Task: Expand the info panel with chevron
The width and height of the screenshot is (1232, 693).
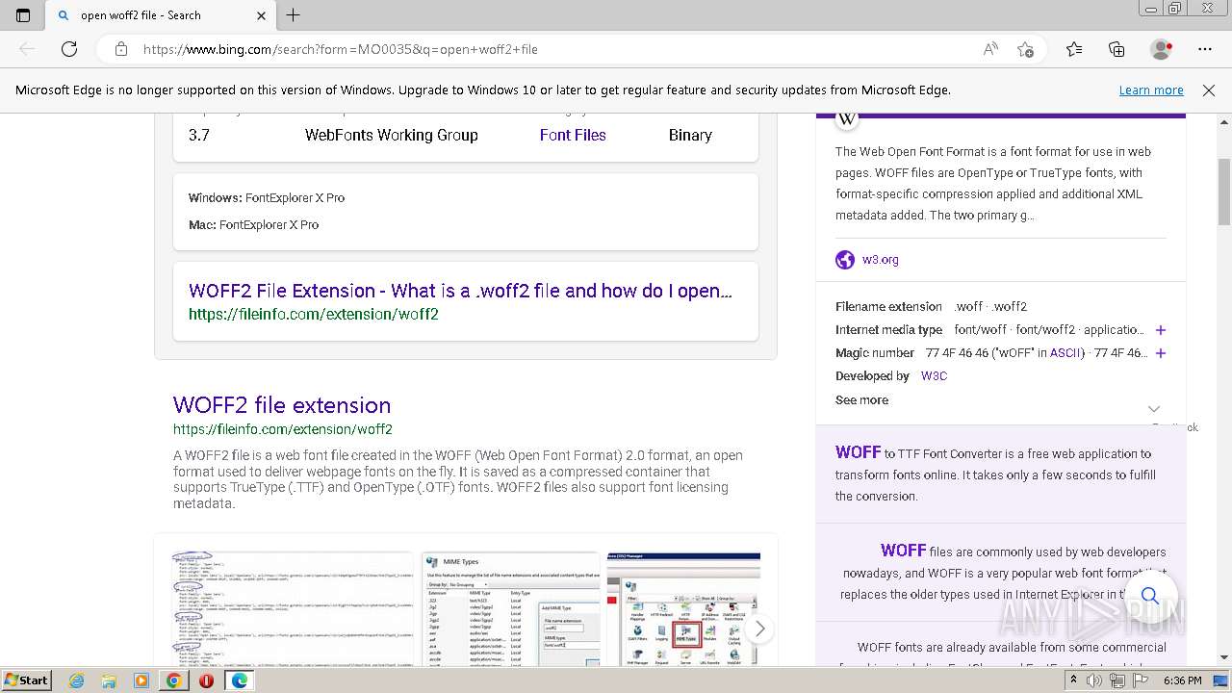Action: pos(1154,409)
